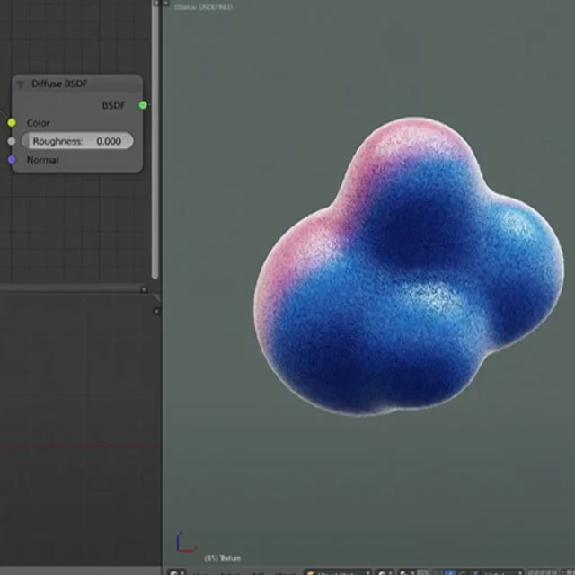Image resolution: width=575 pixels, height=575 pixels.
Task: Collapse the Diffuse BSDF node triangle
Action: tap(20, 84)
